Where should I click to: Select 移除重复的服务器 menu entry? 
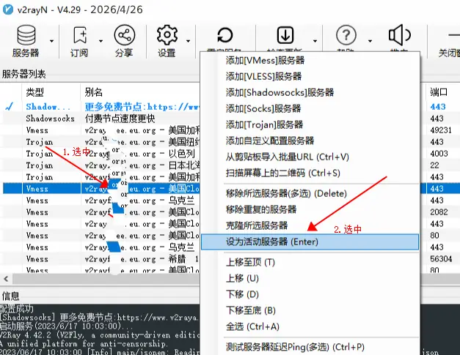pyautogui.click(x=310, y=209)
